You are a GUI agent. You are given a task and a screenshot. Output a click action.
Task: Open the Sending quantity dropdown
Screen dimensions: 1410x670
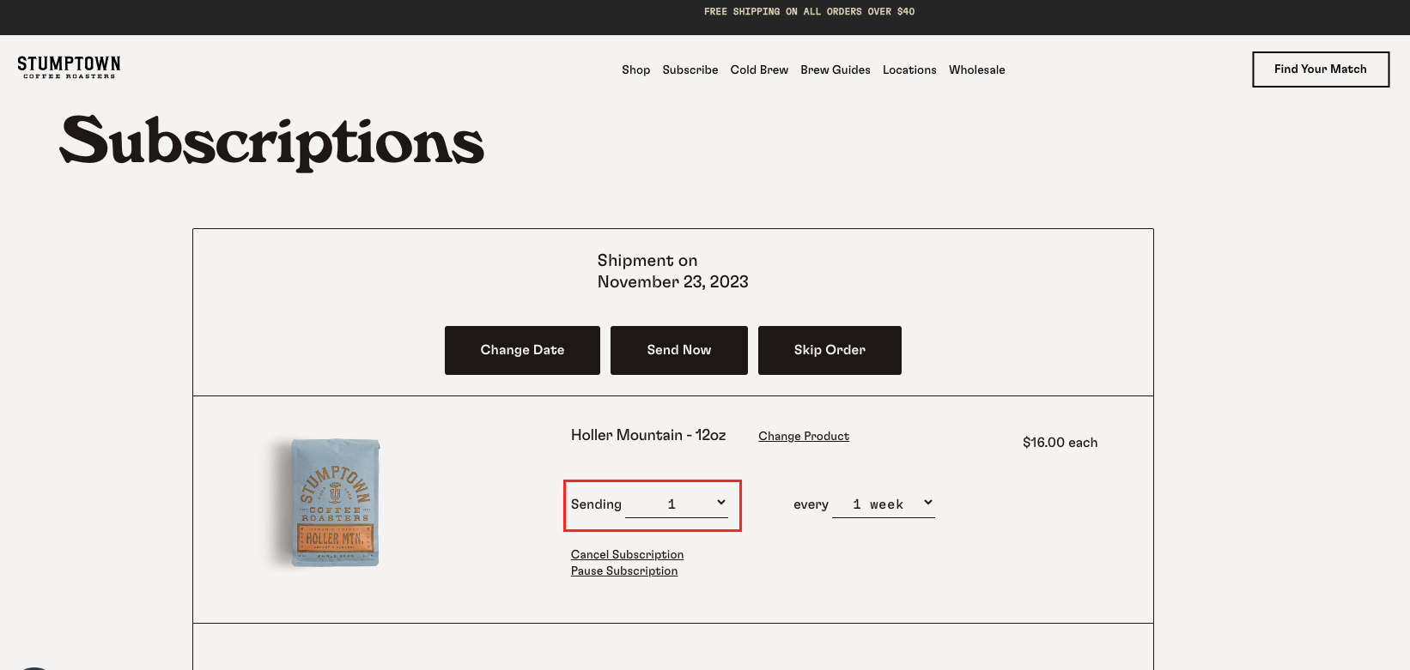[677, 504]
